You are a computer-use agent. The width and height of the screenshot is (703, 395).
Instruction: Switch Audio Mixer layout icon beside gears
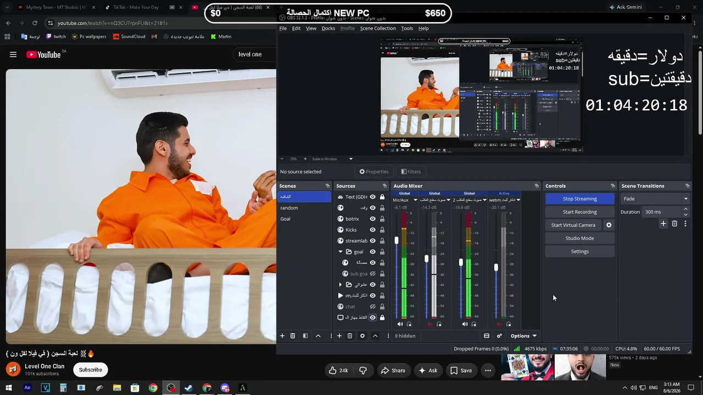[487, 336]
